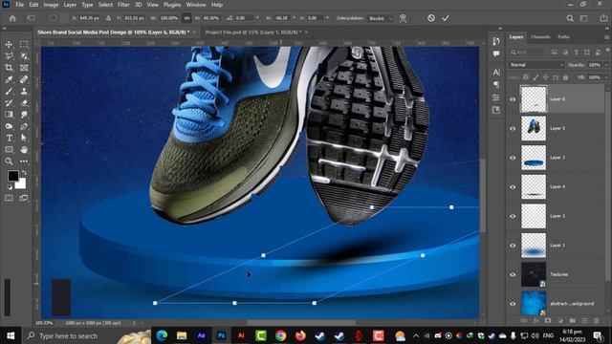Hide Layer 2 using its eye icon
This screenshot has width=612, height=344.
click(513, 217)
